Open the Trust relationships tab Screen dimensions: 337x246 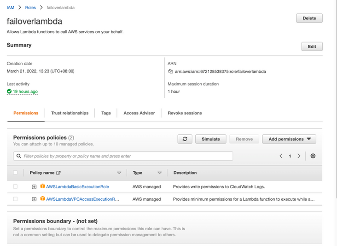70,113
